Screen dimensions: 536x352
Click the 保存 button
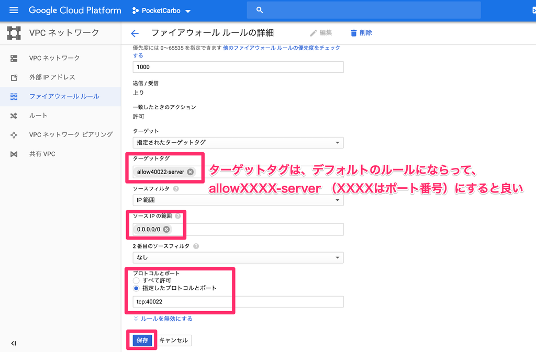141,340
